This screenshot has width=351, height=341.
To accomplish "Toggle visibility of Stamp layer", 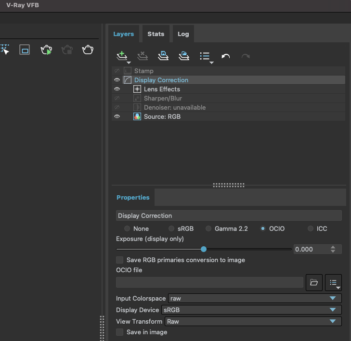I will pyautogui.click(x=117, y=71).
